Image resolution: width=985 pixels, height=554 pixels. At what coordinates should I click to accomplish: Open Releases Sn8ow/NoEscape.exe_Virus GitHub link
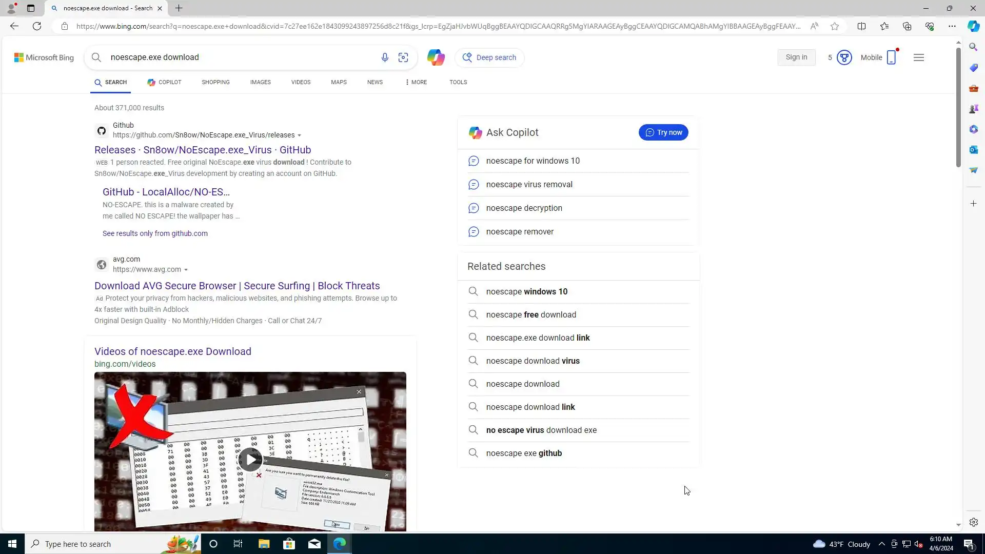(202, 150)
